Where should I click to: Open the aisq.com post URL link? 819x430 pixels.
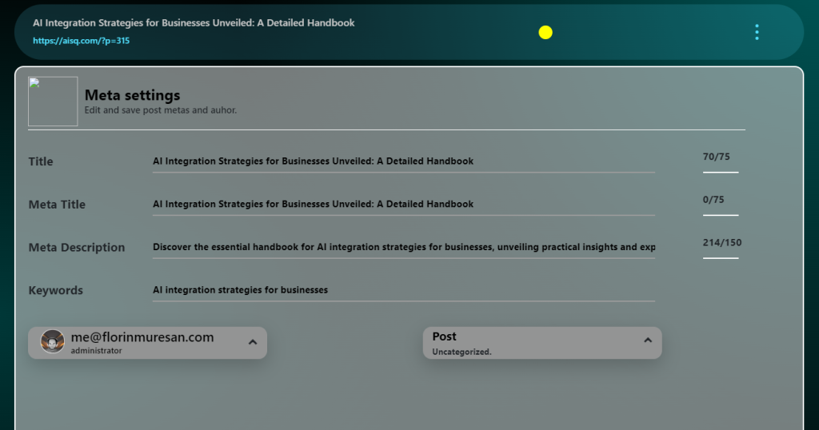[81, 41]
